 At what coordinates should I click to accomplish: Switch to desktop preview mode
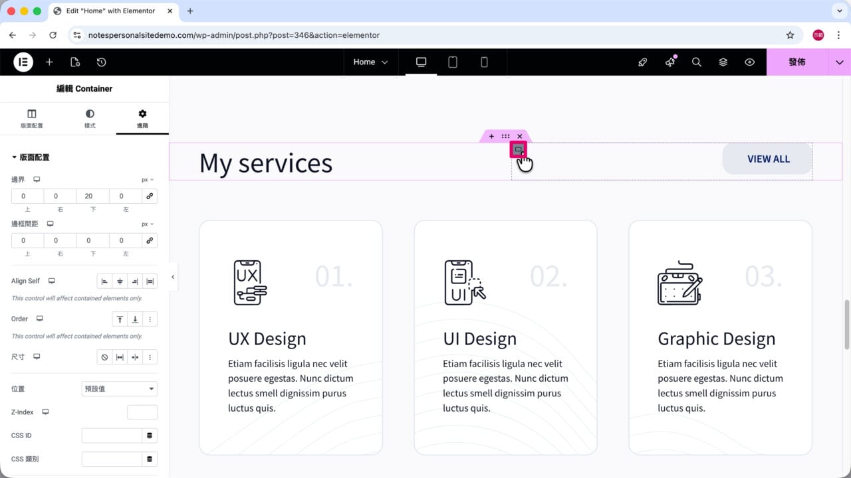[421, 62]
